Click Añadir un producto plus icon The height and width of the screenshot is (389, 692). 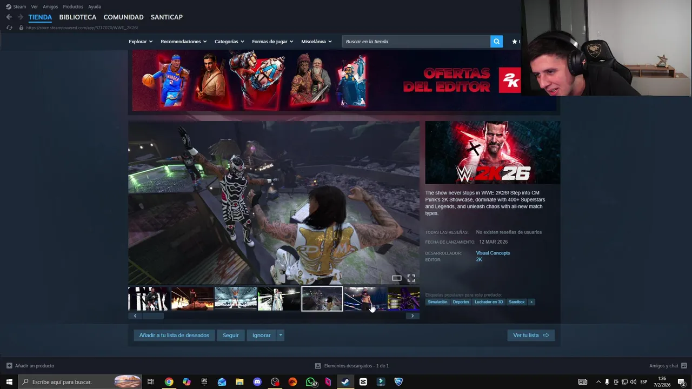pyautogui.click(x=9, y=366)
